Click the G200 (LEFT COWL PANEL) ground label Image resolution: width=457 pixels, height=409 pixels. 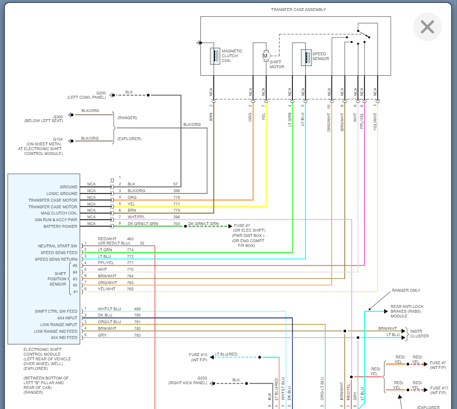(x=87, y=95)
